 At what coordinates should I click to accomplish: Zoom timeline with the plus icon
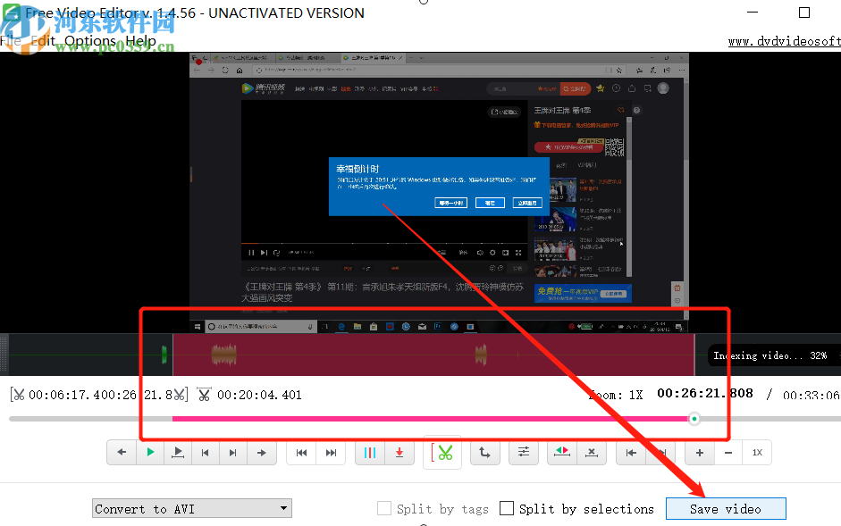click(699, 452)
